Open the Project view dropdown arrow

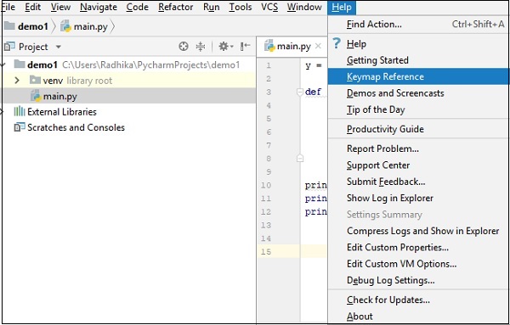click(58, 47)
